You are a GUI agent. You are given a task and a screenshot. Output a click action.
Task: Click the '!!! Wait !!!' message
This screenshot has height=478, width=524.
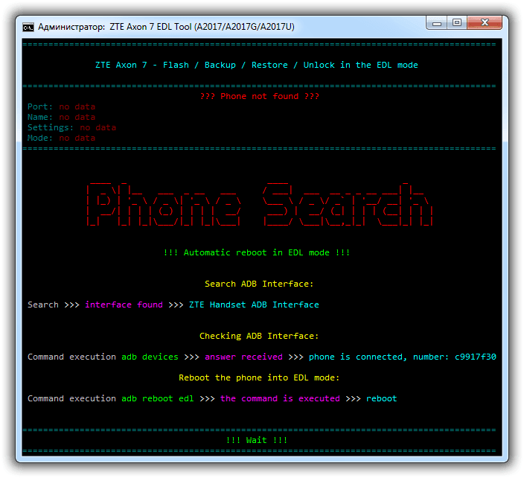pyautogui.click(x=257, y=440)
